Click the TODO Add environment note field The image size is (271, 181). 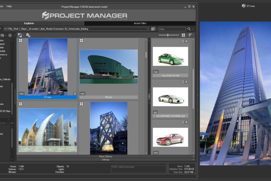139,169
